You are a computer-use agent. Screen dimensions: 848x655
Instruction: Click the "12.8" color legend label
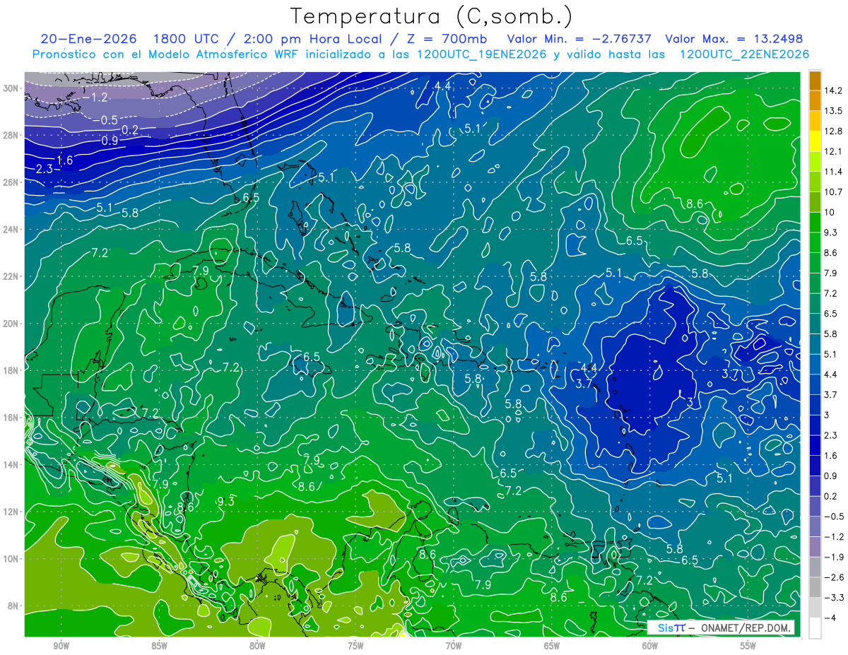[834, 131]
